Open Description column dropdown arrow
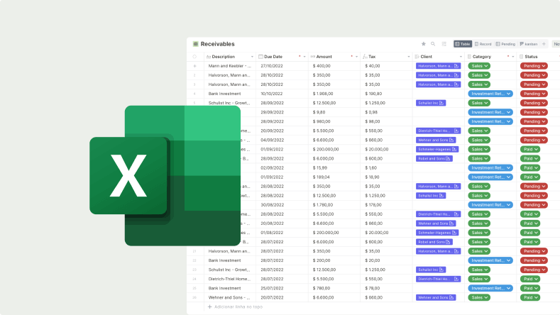 pos(252,57)
